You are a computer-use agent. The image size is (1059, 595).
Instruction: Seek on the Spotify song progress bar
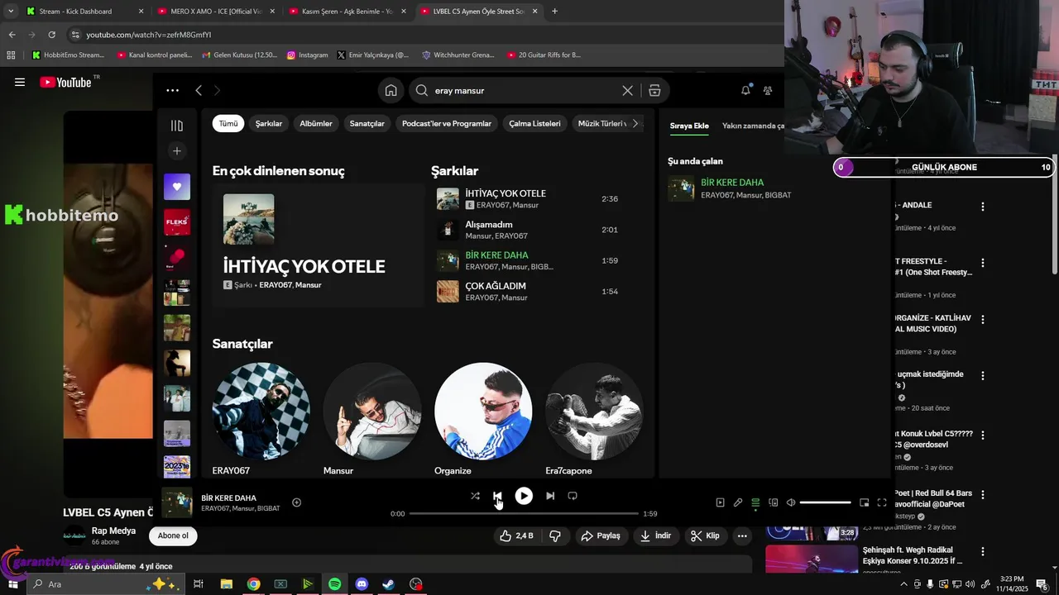tap(524, 514)
